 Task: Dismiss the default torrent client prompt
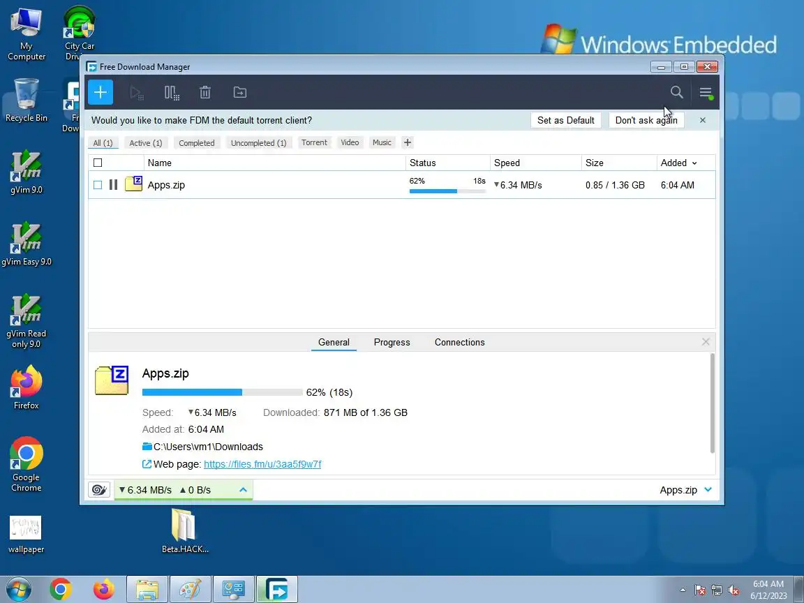[x=703, y=120]
